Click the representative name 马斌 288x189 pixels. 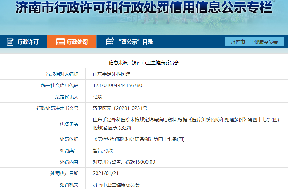coord(97,97)
